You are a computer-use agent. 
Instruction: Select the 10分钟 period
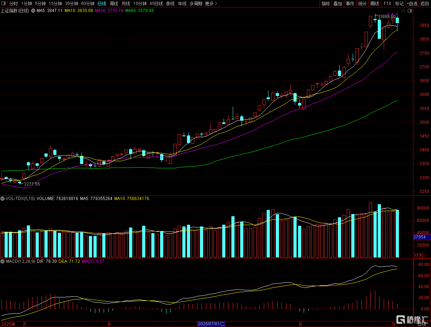point(140,4)
